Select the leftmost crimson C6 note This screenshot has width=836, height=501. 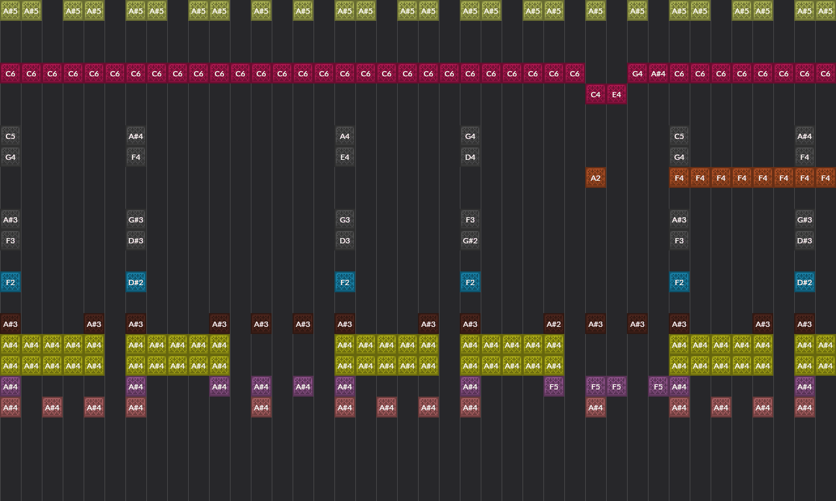coord(10,73)
